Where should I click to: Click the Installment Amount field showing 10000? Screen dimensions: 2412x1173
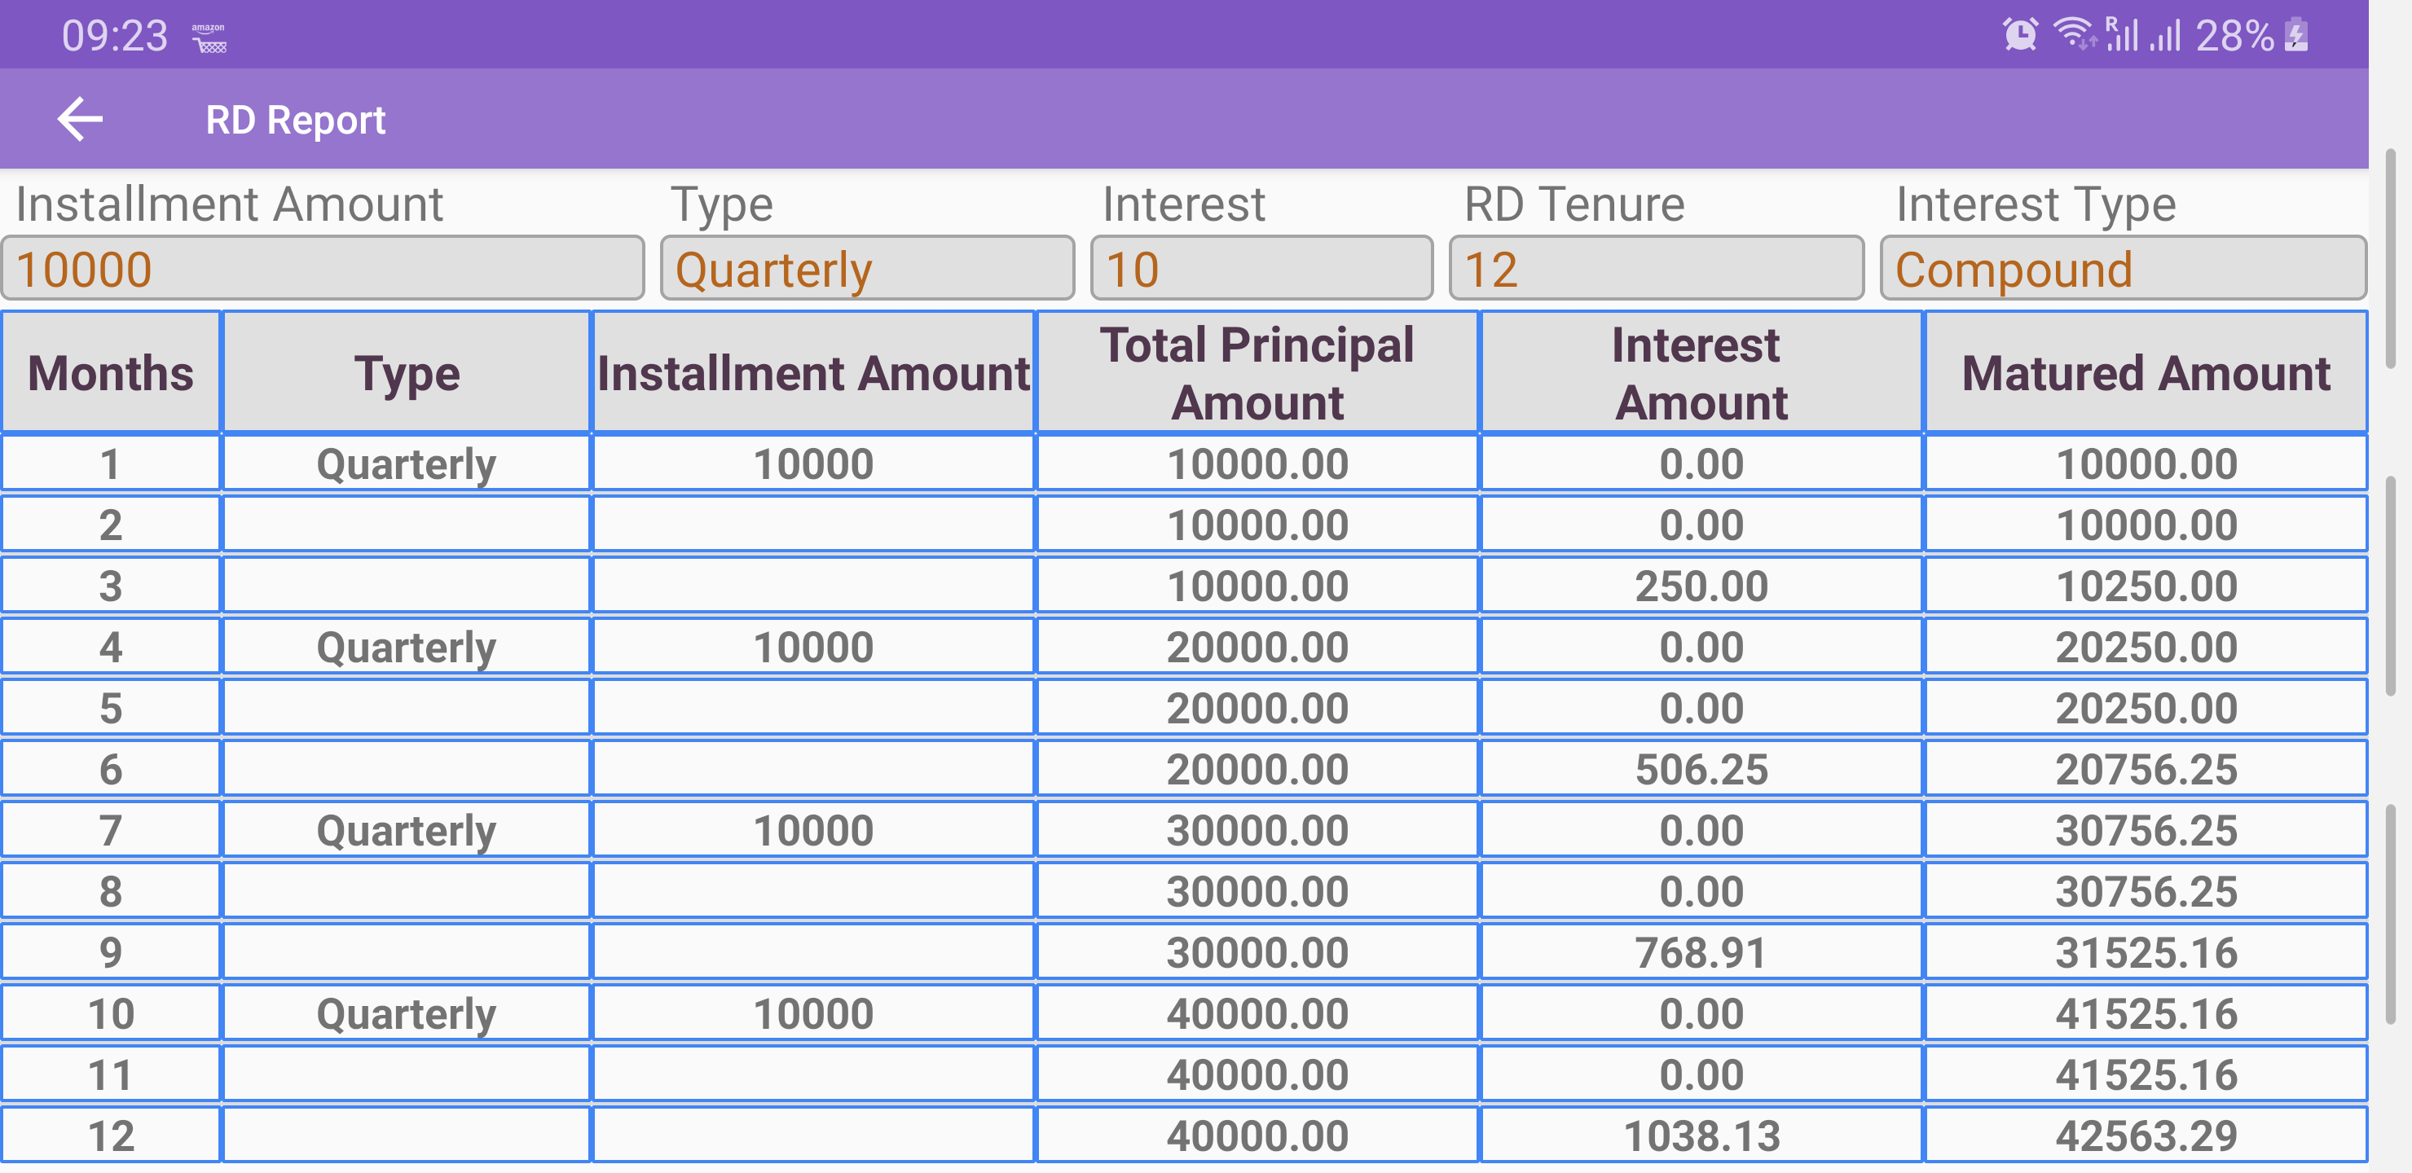(323, 269)
